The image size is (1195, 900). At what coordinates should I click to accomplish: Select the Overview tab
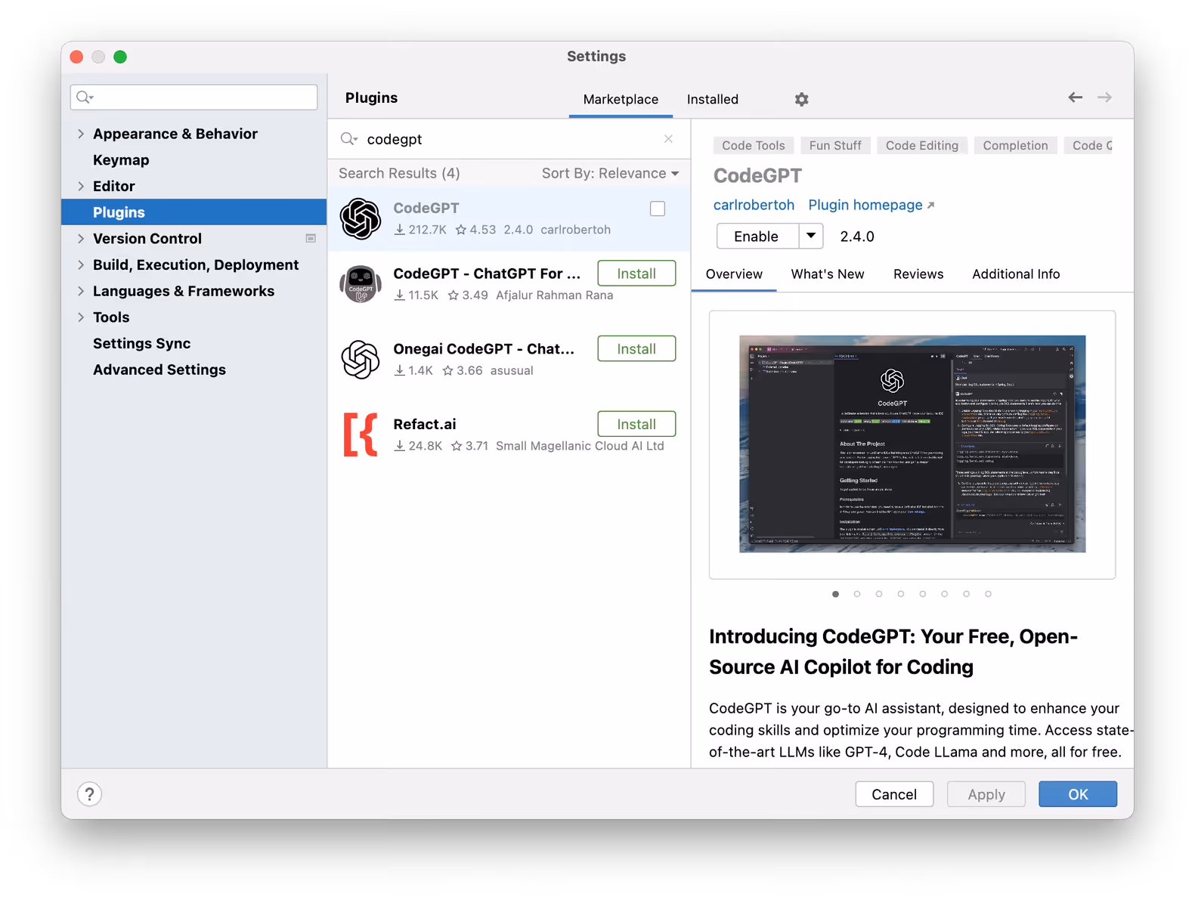[734, 274]
